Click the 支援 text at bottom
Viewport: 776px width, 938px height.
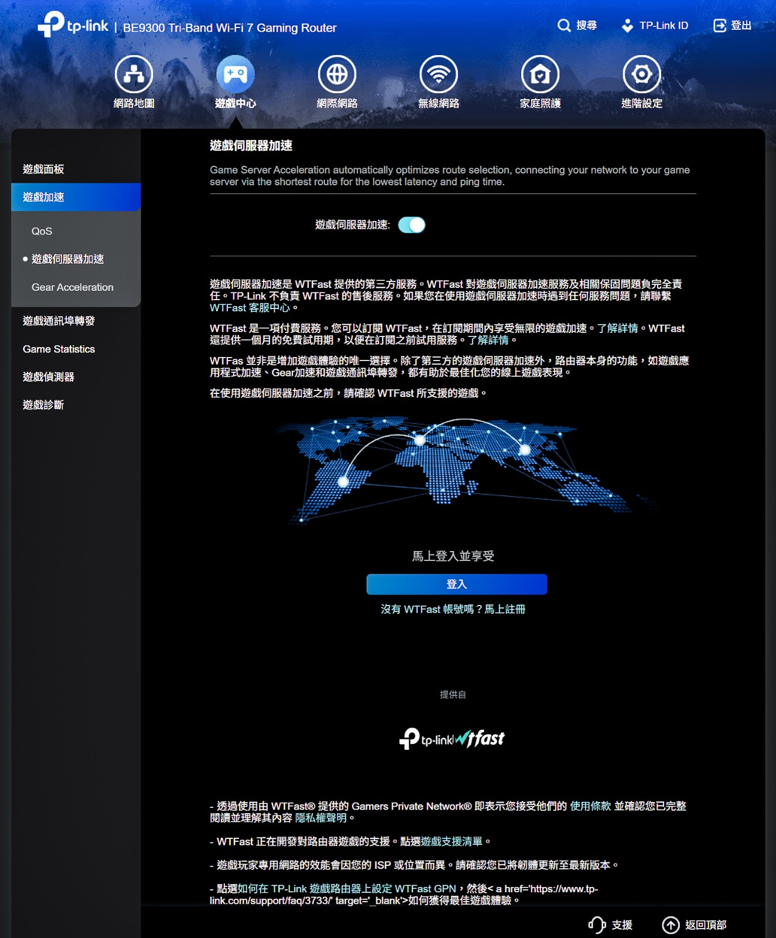pos(622,925)
